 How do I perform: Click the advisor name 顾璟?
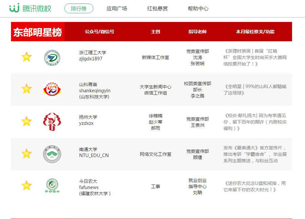[x=197, y=158]
